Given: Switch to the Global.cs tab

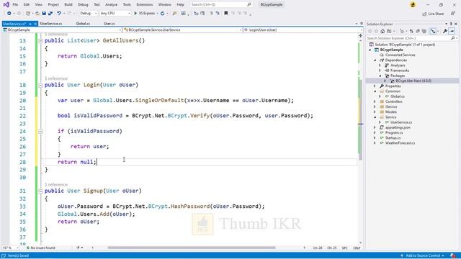Looking at the screenshot, I should (x=83, y=24).
